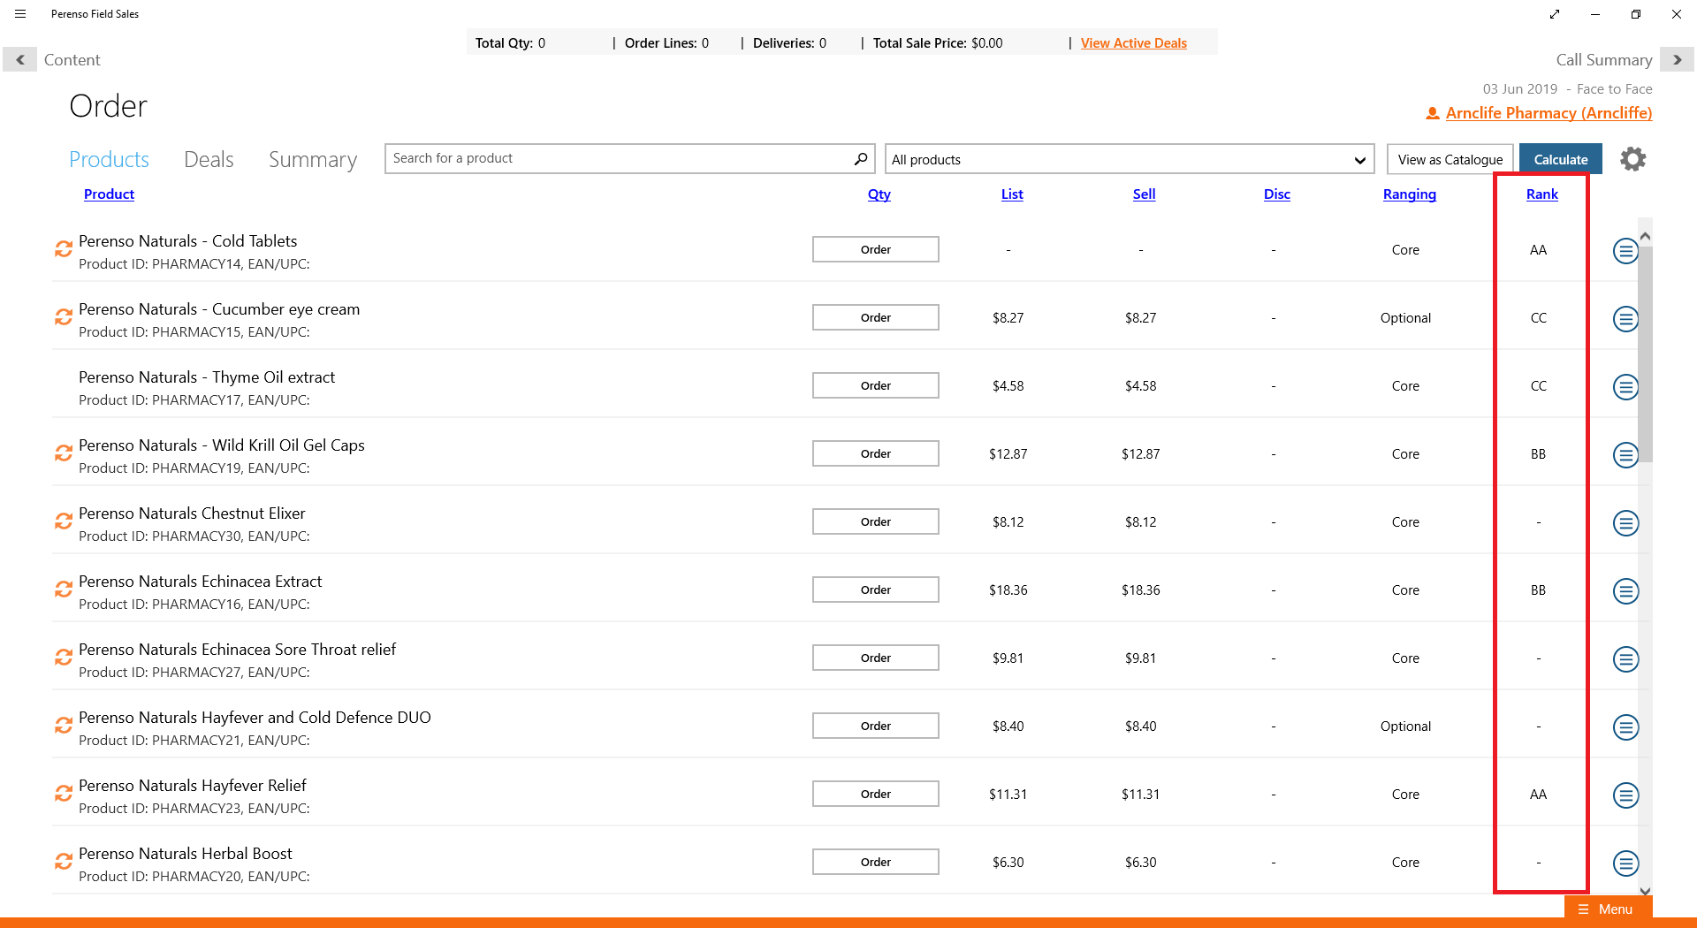Open the orange Menu button
Screen dimensions: 1697x928
point(1607,909)
